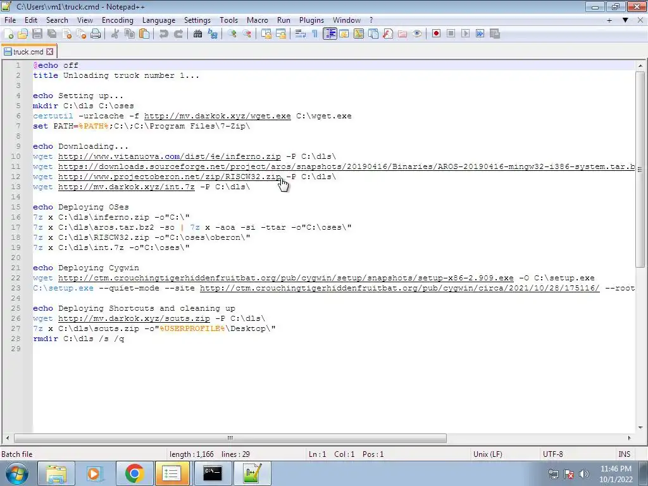Open the Plugins menu
The height and width of the screenshot is (486, 648).
[311, 20]
